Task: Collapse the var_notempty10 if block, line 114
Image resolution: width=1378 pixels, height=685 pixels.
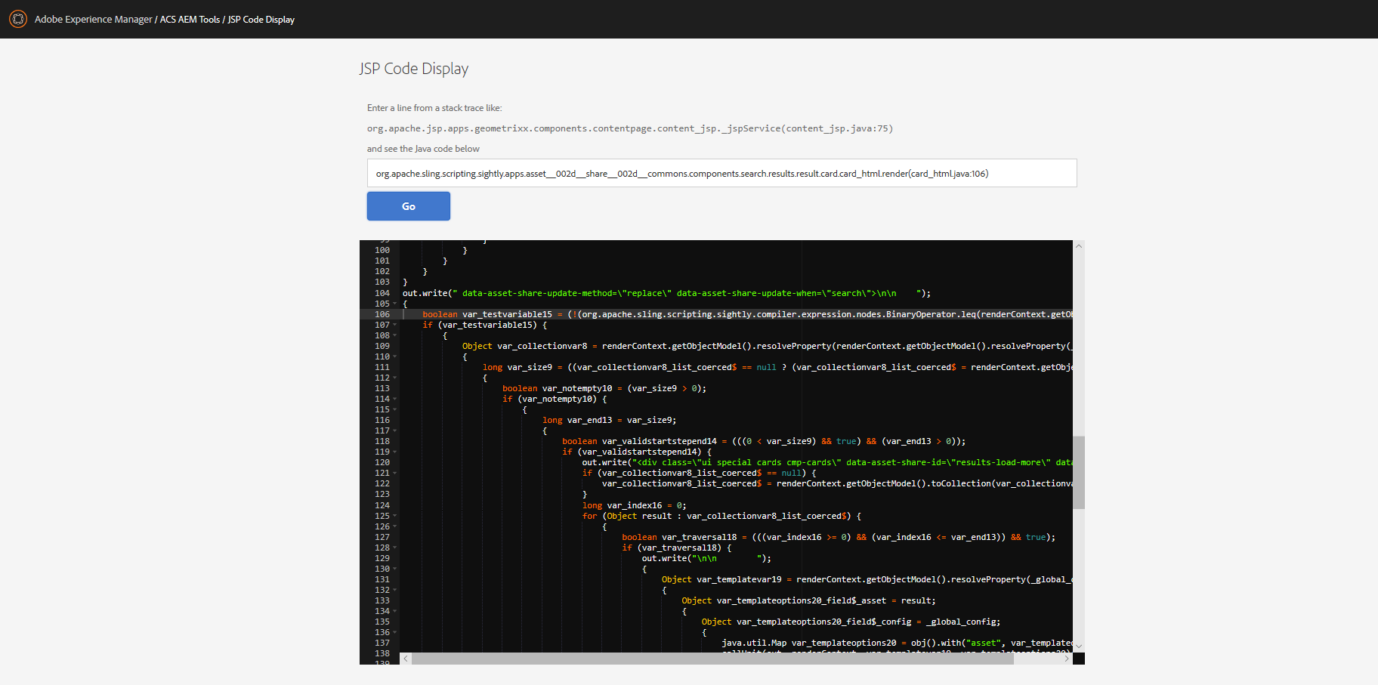Action: 394,399
